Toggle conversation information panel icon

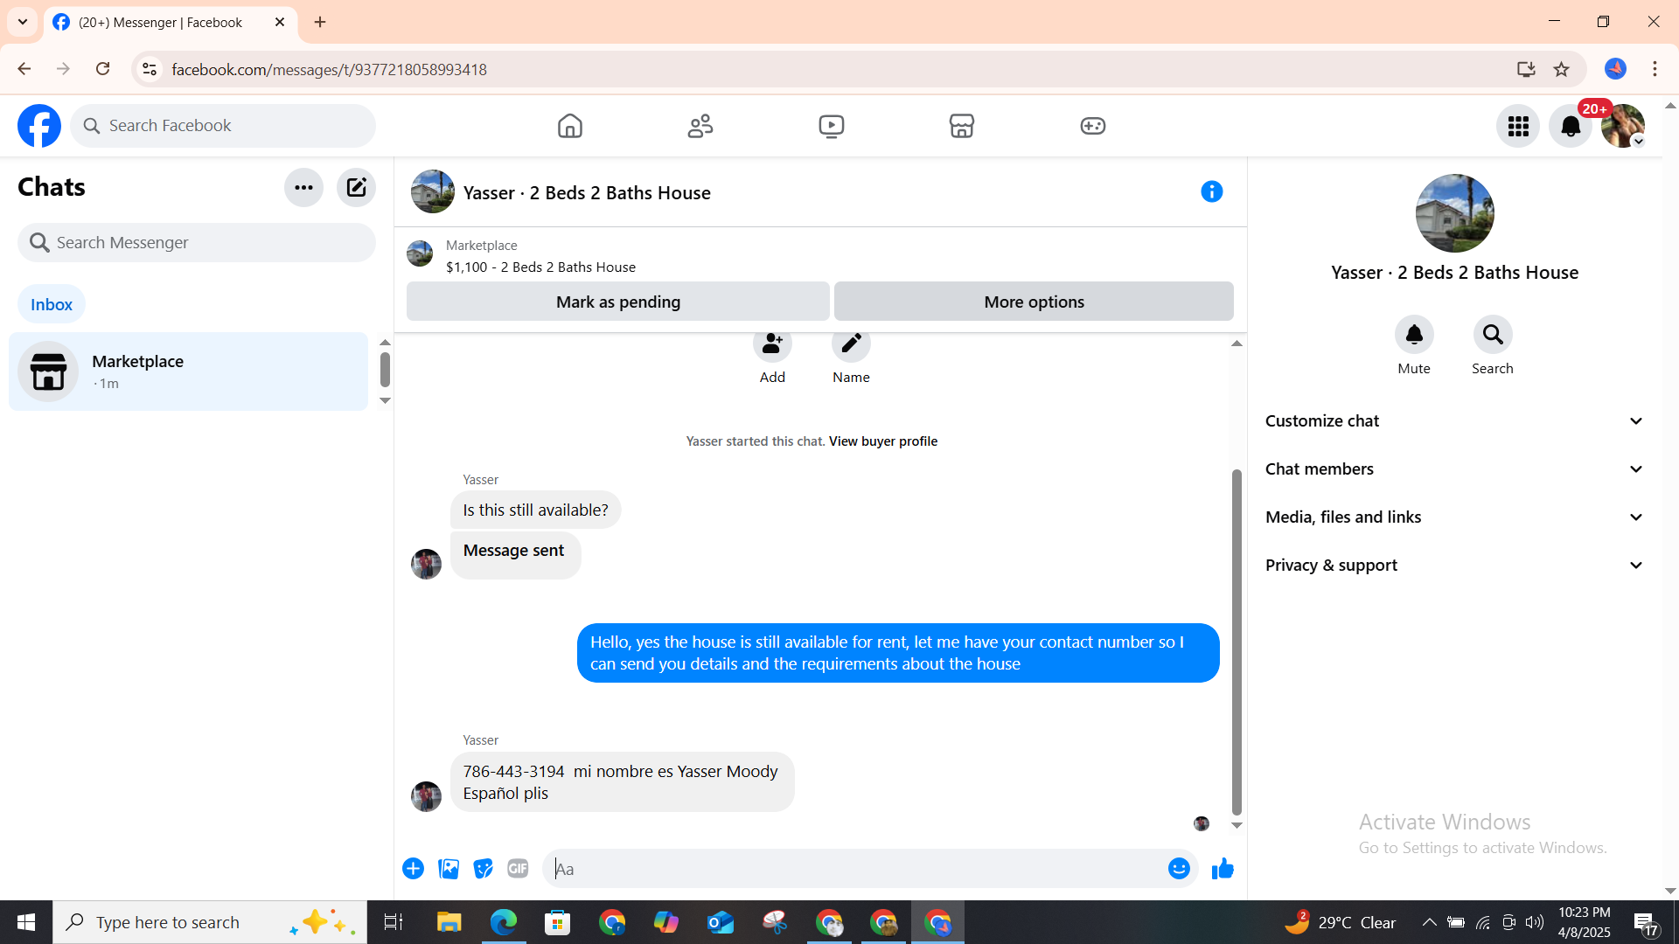click(x=1211, y=191)
